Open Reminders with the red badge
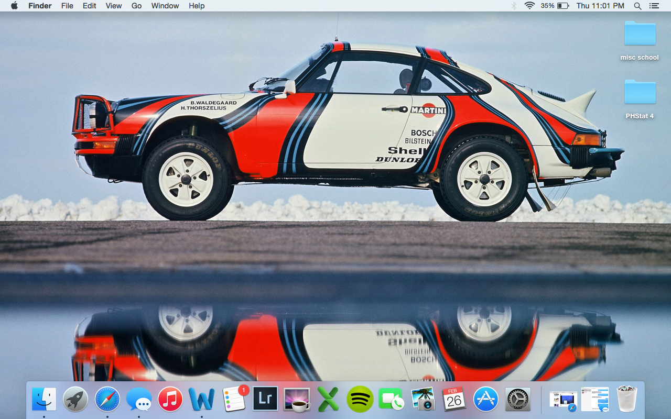 234,399
